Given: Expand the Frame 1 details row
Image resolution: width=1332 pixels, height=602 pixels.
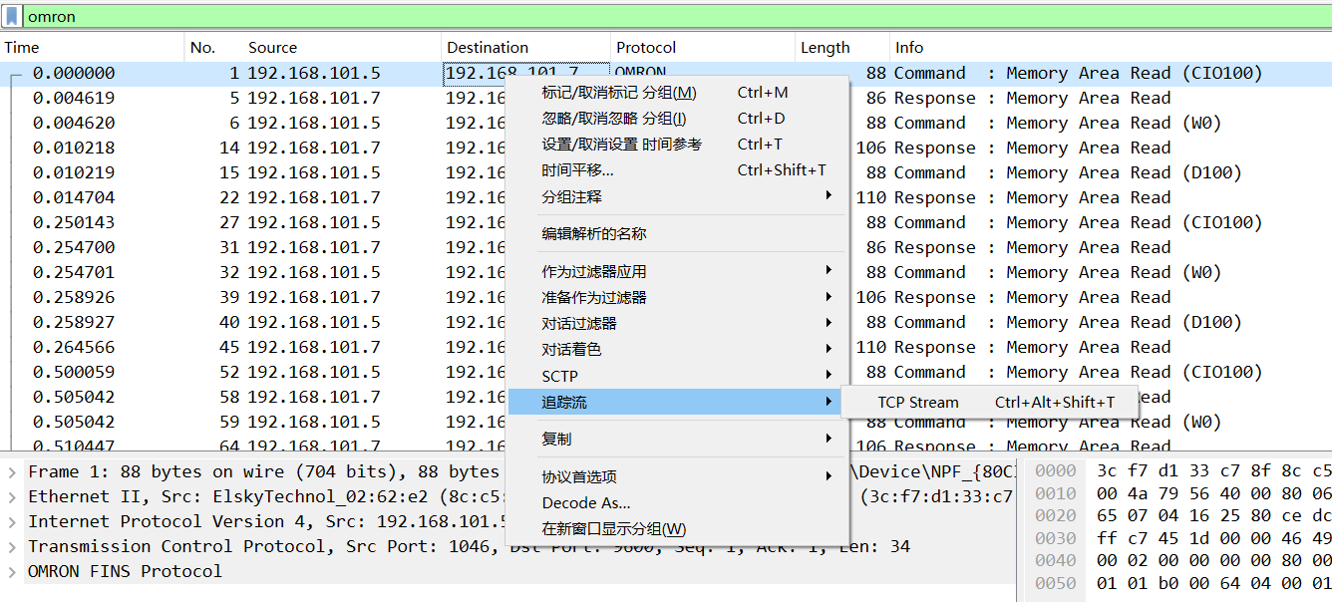Looking at the screenshot, I should (x=11, y=471).
